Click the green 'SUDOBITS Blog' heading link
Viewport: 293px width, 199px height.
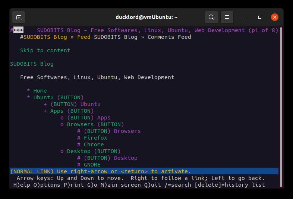pos(32,64)
